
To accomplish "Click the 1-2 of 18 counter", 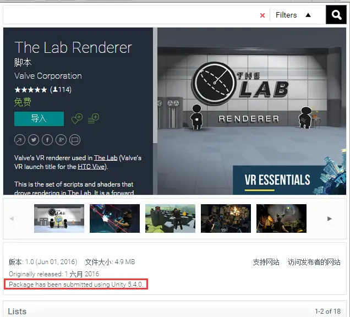I will [x=327, y=311].
